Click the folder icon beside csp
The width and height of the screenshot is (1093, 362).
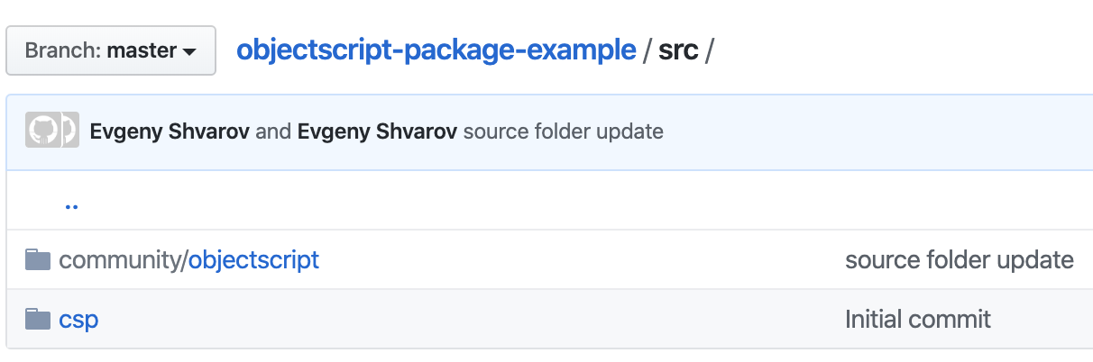[37, 319]
